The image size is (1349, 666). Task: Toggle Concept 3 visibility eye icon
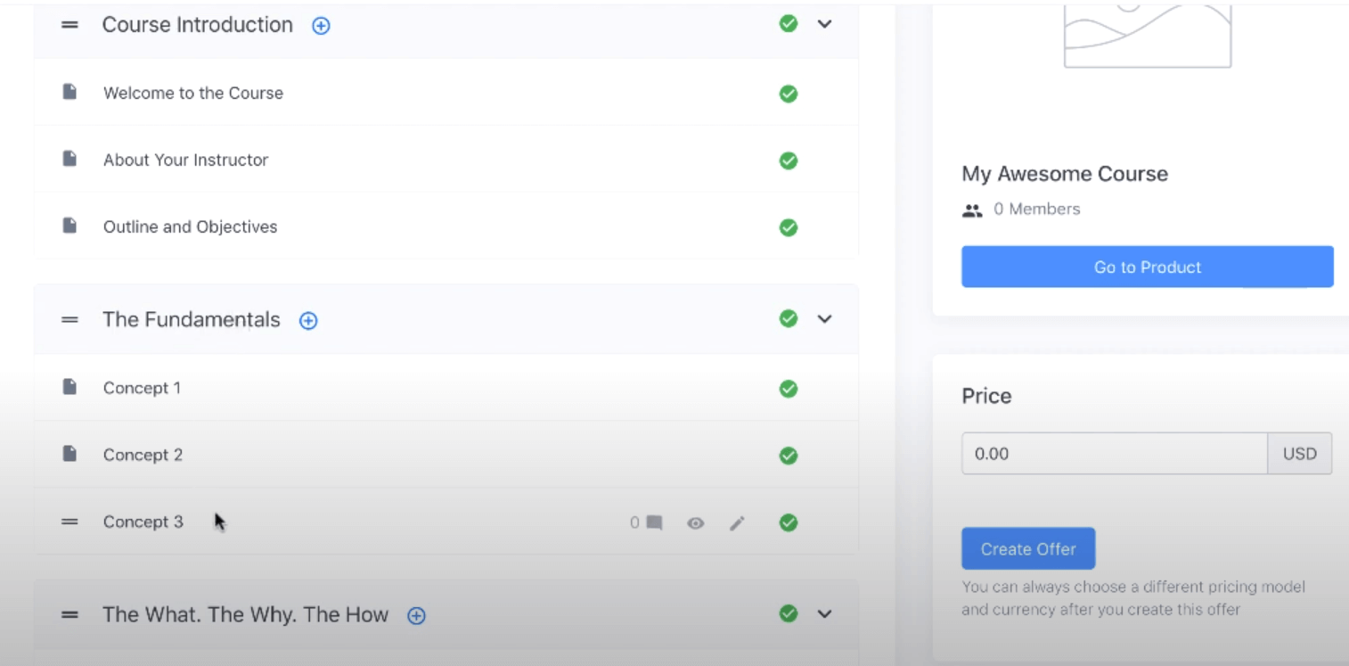click(x=695, y=523)
